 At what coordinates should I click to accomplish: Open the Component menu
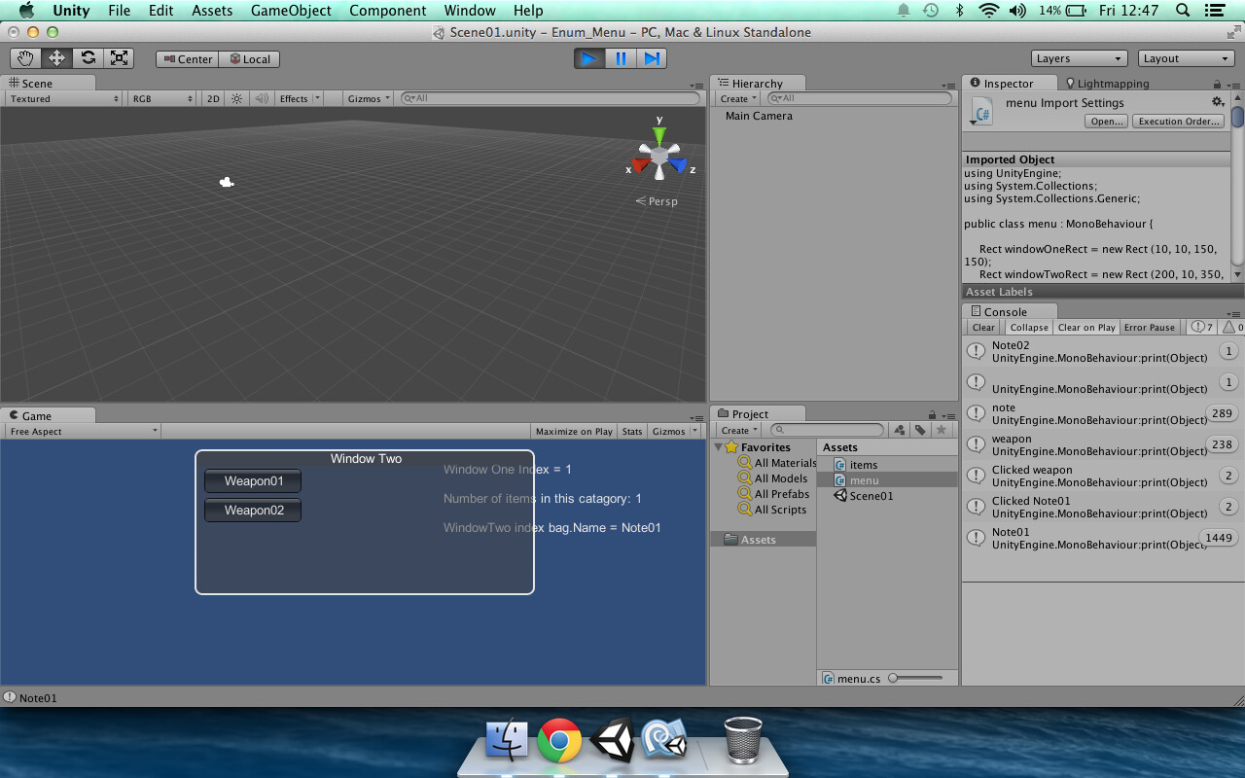pos(387,11)
